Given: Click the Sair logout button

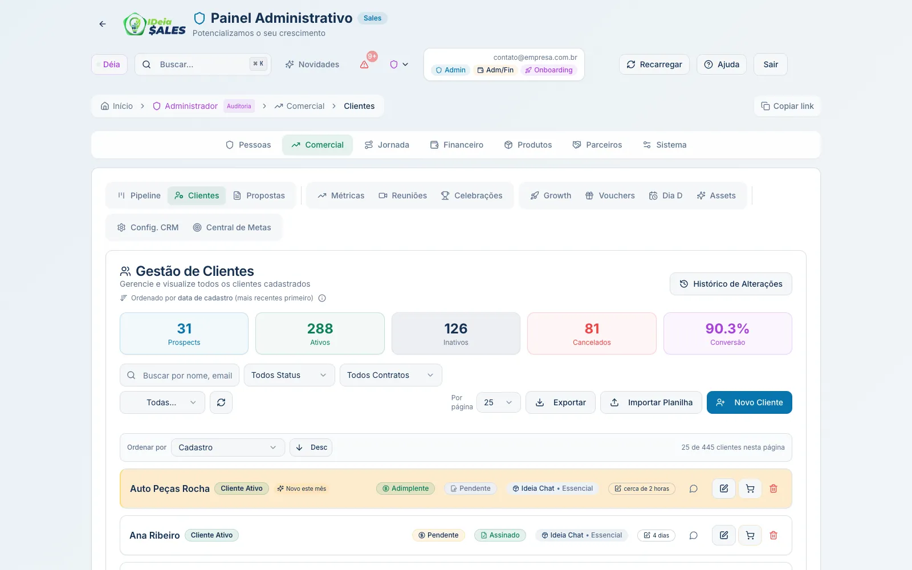Looking at the screenshot, I should coord(771,64).
